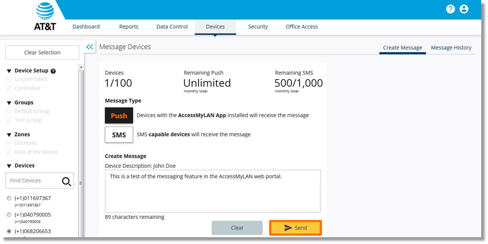
Task: Open the Reports tab
Action: click(x=129, y=27)
